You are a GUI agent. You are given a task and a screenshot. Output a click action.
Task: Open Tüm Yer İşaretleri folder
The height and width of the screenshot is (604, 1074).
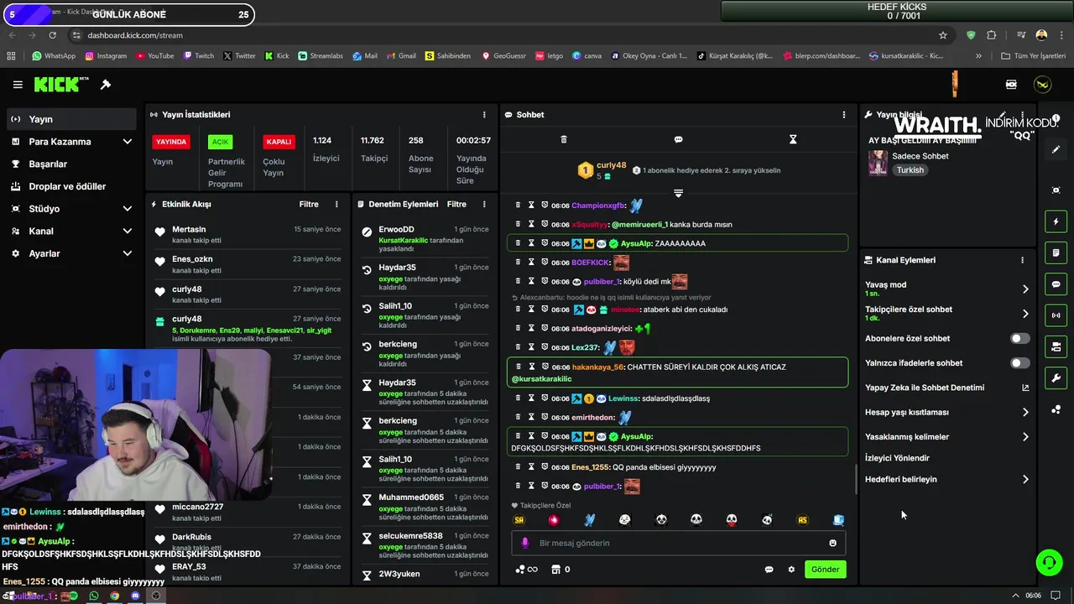tap(1034, 56)
